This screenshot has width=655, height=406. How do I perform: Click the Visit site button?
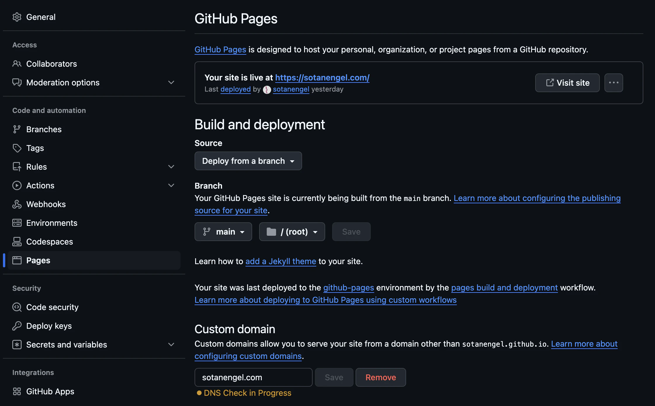567,83
